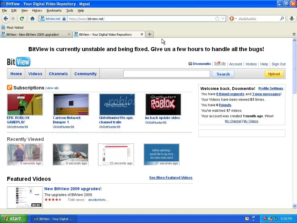The height and width of the screenshot is (223, 297).
Task: Open the URL history dropdown arrow
Action: [x=223, y=19]
